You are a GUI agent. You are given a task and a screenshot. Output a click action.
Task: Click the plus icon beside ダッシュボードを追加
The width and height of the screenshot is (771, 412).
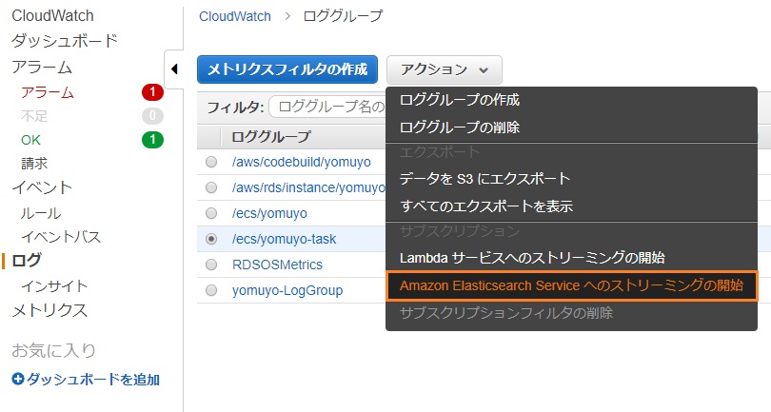click(18, 379)
